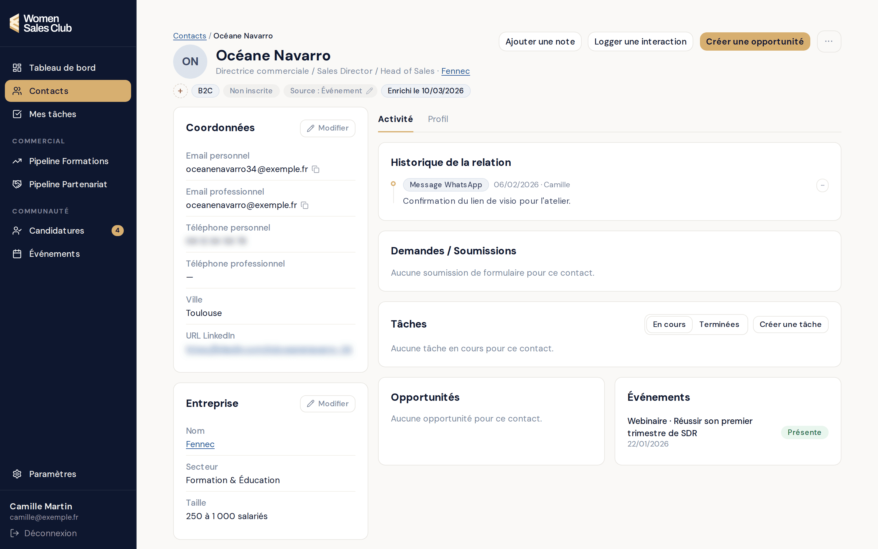Open options menu for WhatsApp history entry
This screenshot has height=549, width=878.
823,185
